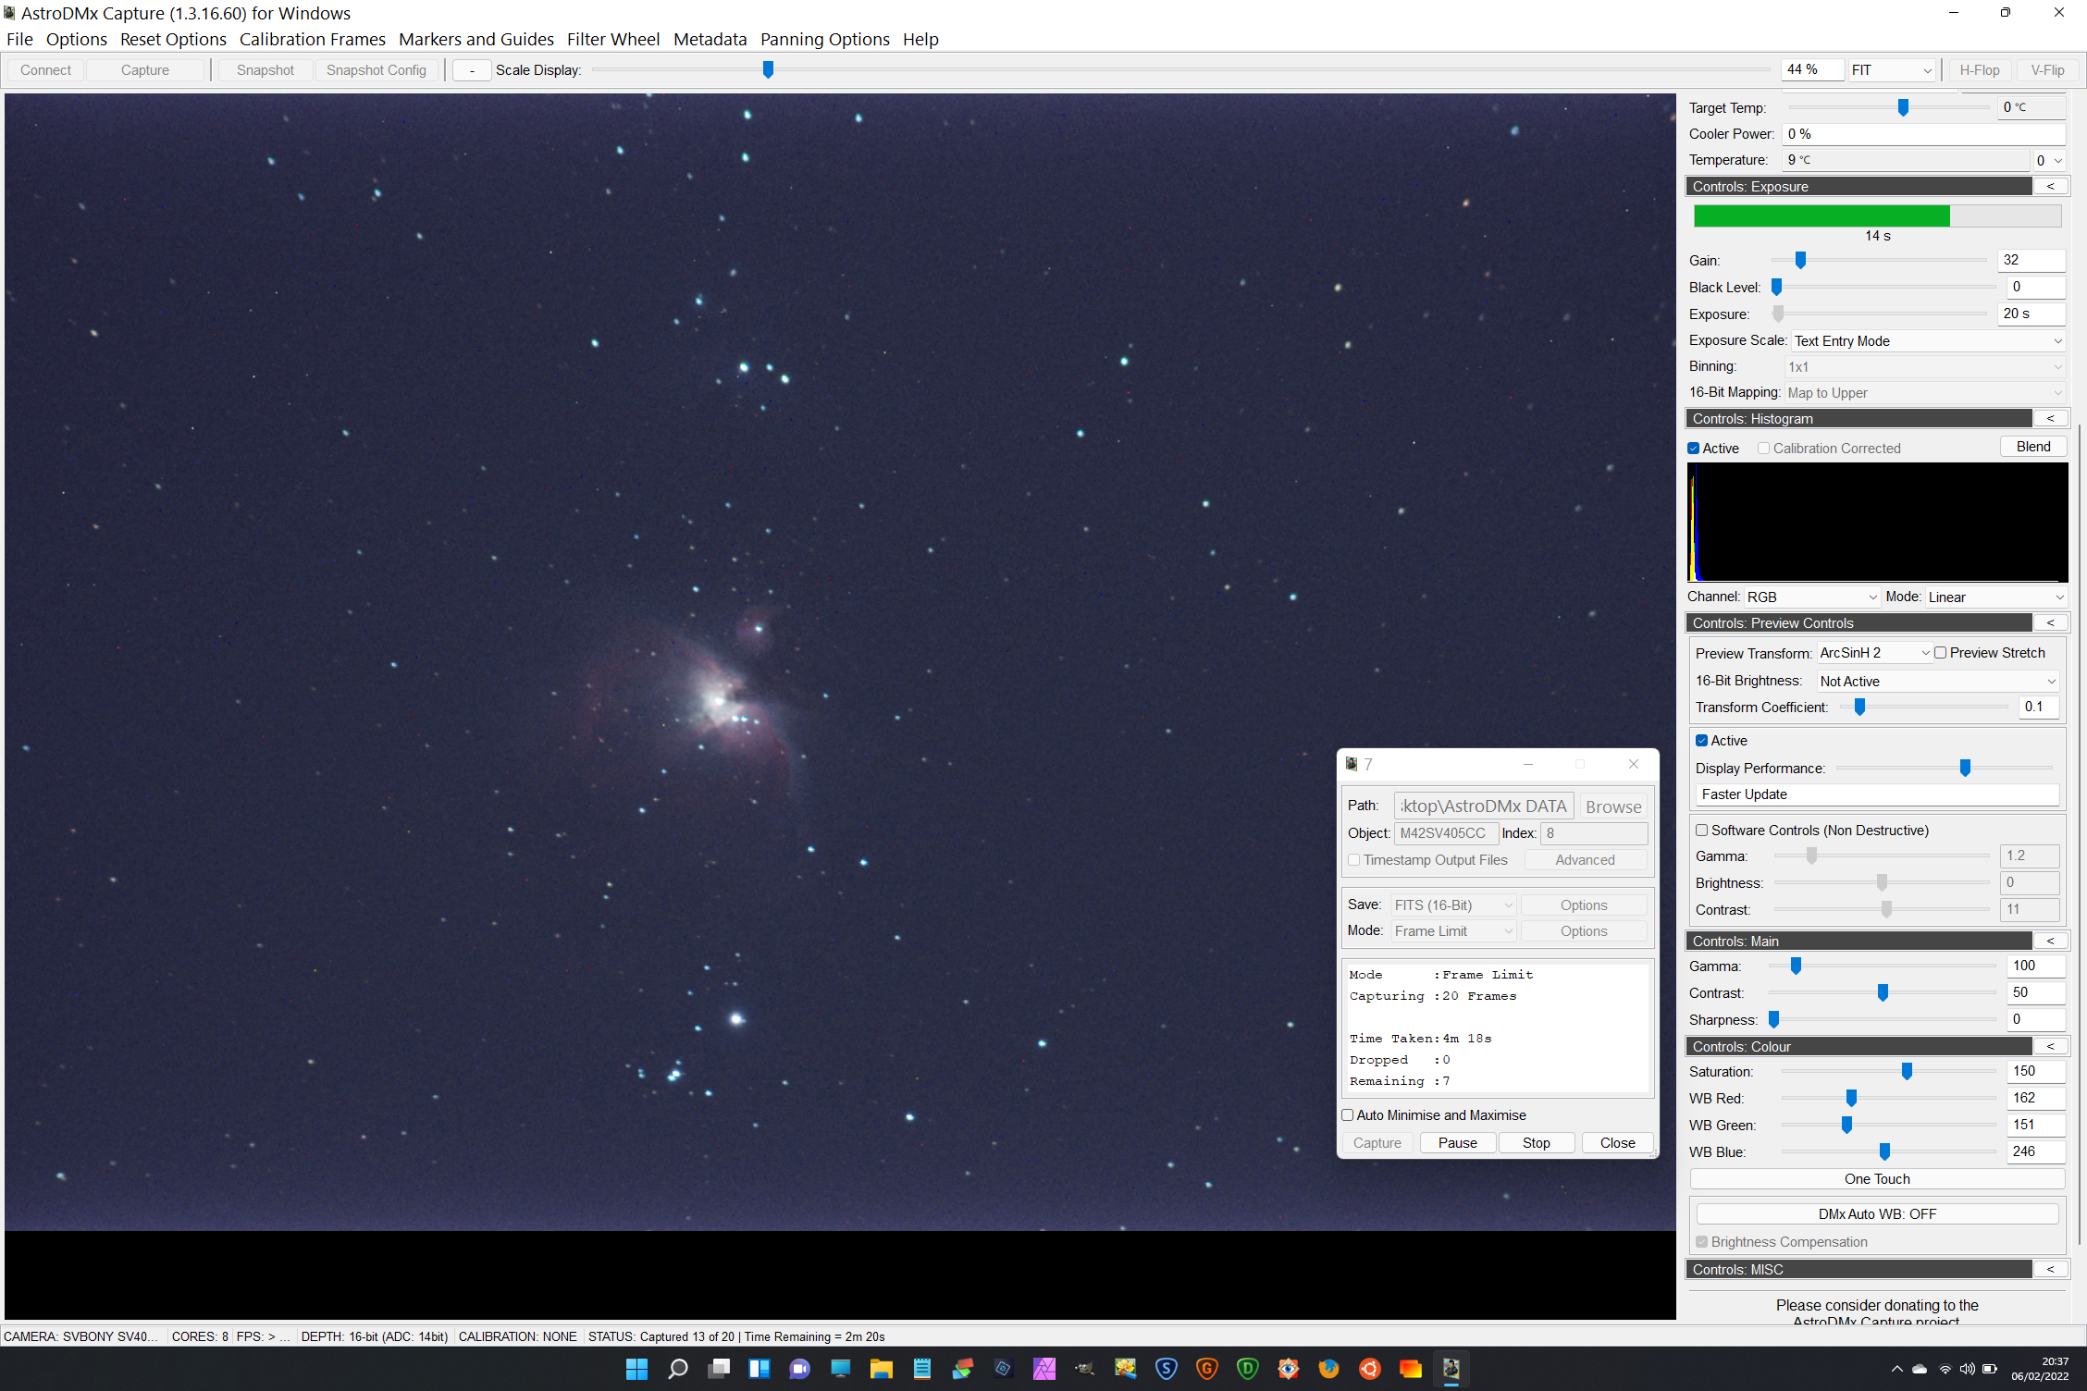Collapse the Controls: Main panel arrow
This screenshot has height=1391, width=2087.
coord(2050,941)
